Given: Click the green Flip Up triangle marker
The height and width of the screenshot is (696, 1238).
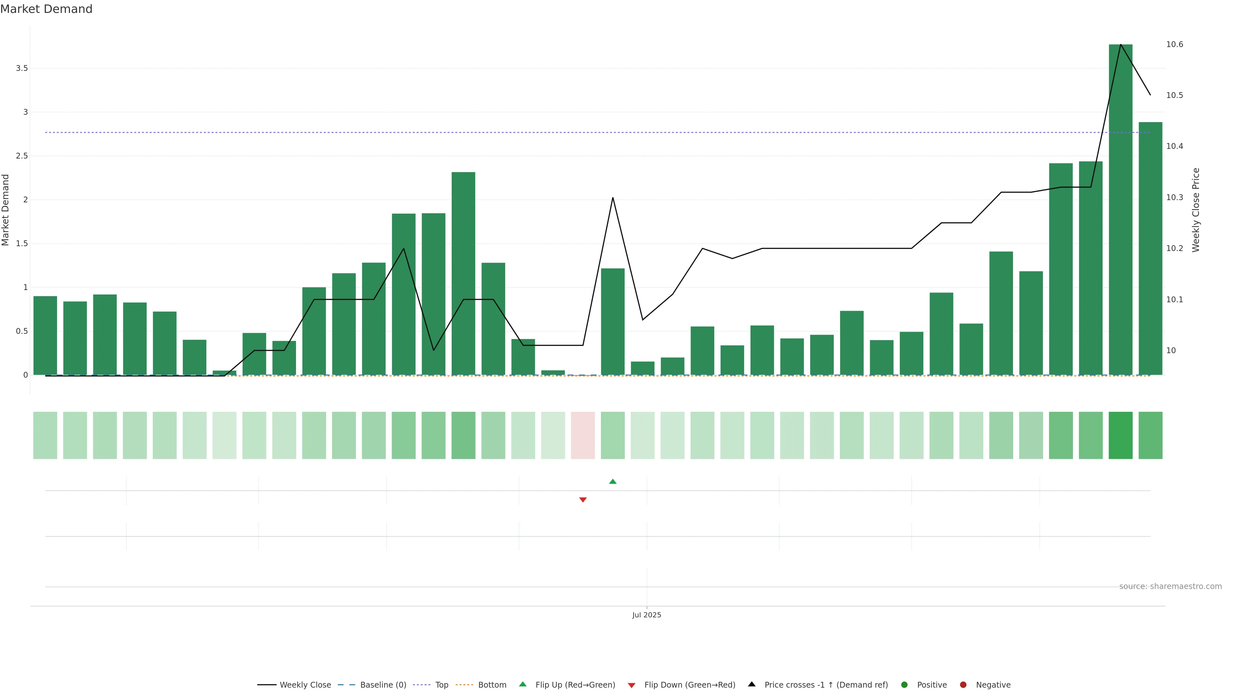Looking at the screenshot, I should (612, 482).
